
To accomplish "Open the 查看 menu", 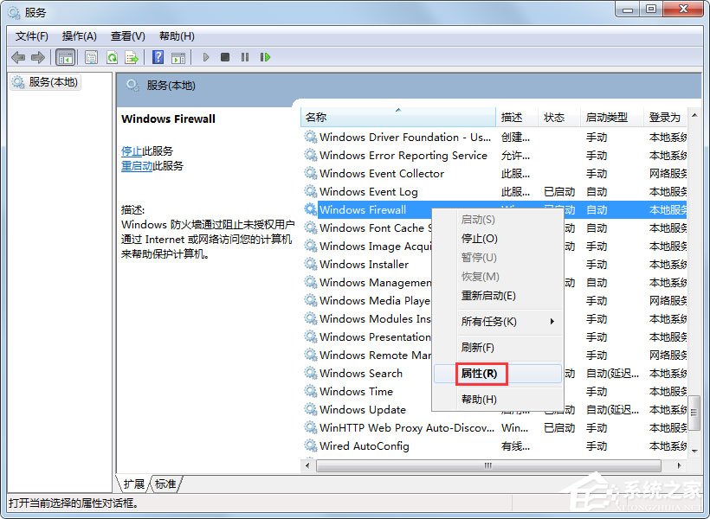I will (x=126, y=35).
